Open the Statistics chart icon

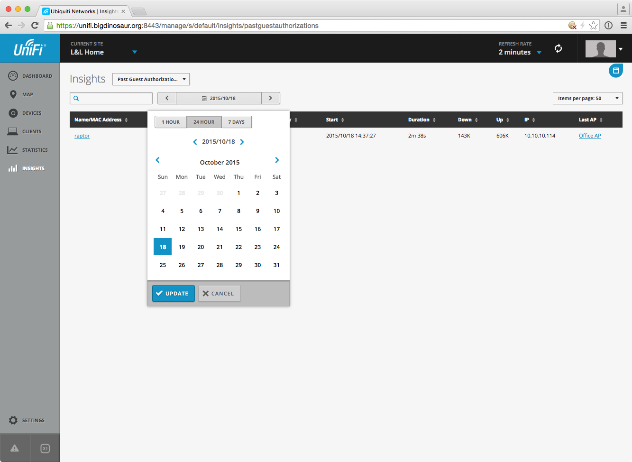(13, 150)
